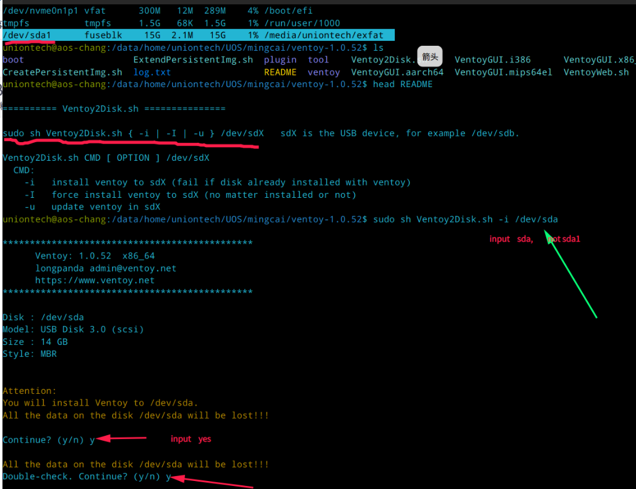
Task: Click 'VentoyGUI.i386' file name
Action: click(492, 60)
